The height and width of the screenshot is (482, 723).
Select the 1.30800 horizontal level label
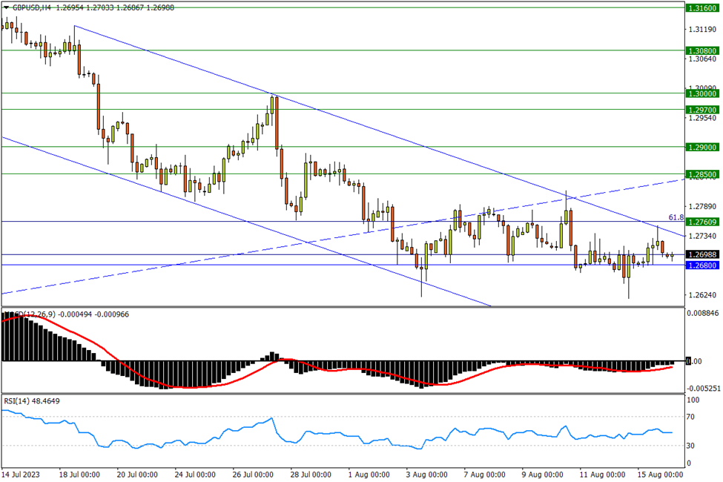701,50
